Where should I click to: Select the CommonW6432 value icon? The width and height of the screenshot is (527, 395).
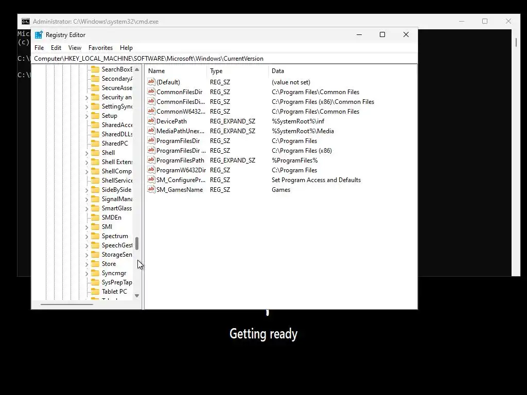tap(151, 111)
